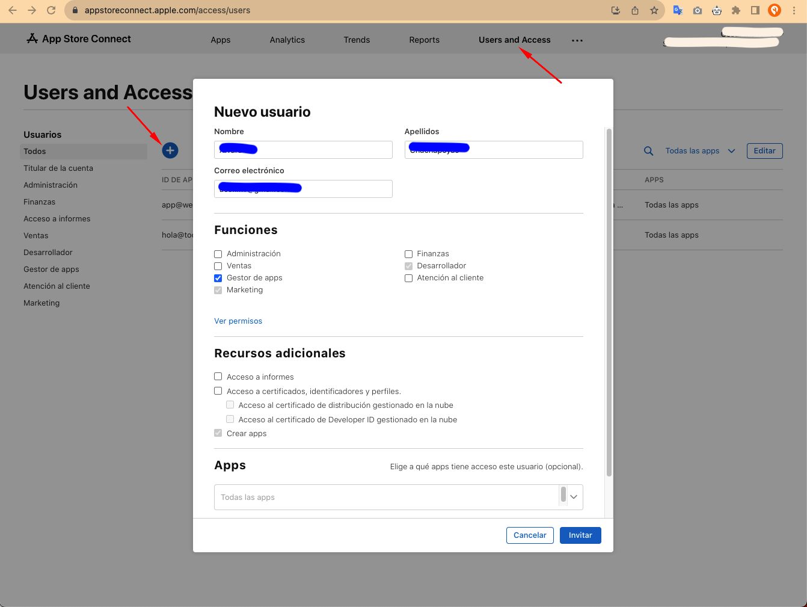The width and height of the screenshot is (807, 607).
Task: Click the search magnifier icon in users list
Action: pyautogui.click(x=648, y=151)
